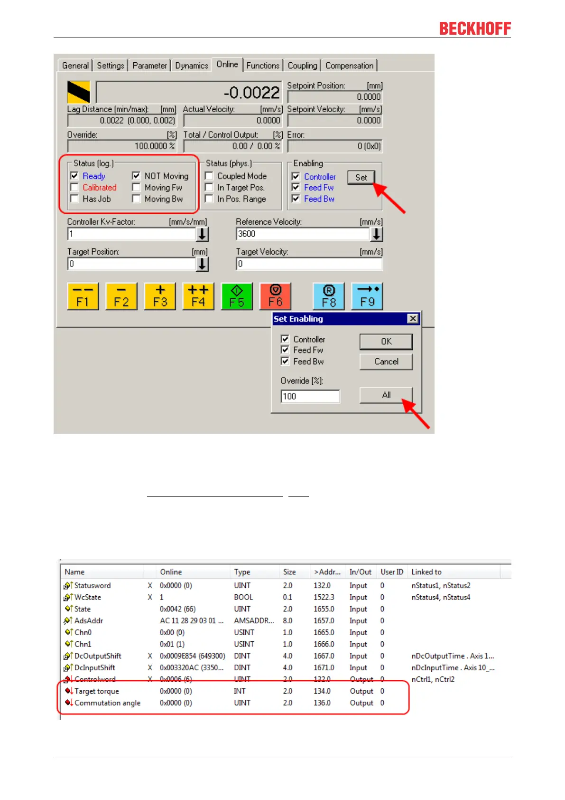This screenshot has height=800, width=565.
Task: Toggle the NOT Moving checkbox
Action: coord(137,176)
